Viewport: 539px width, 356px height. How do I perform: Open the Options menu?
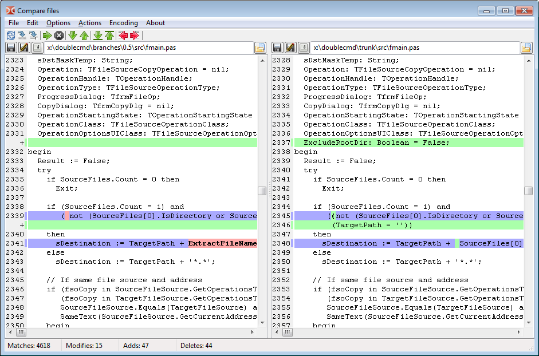coord(58,23)
